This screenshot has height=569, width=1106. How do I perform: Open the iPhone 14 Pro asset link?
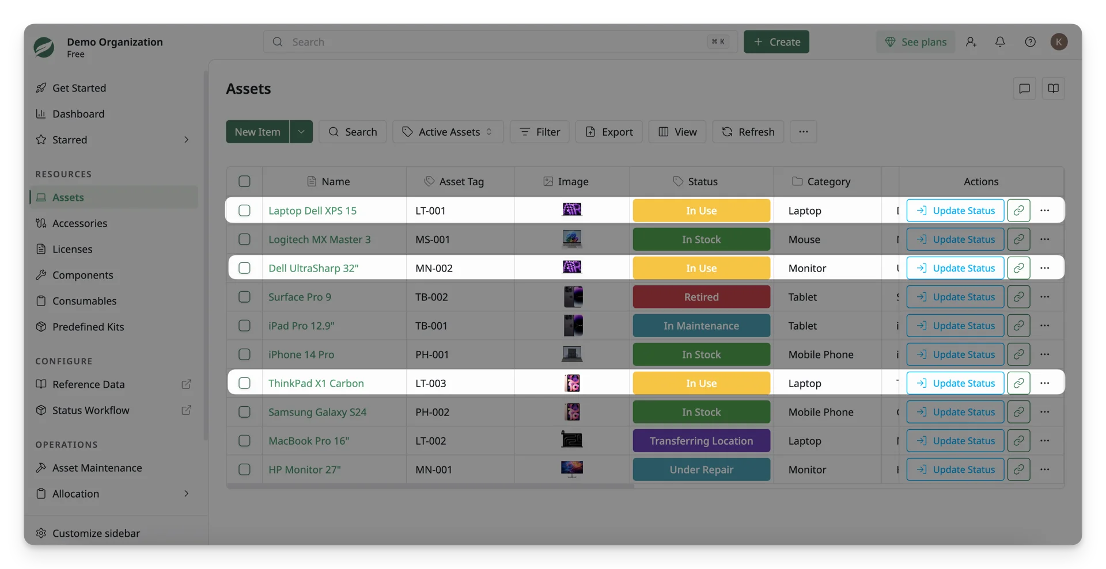(x=301, y=354)
